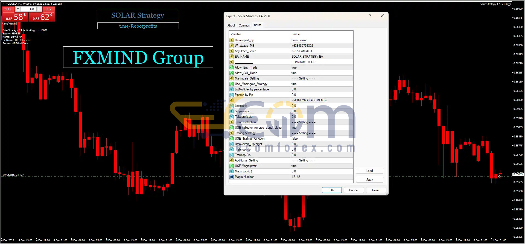Toggle the Use_Martingale_Strategy value true
Screen dimensions: 525x244
[322, 84]
